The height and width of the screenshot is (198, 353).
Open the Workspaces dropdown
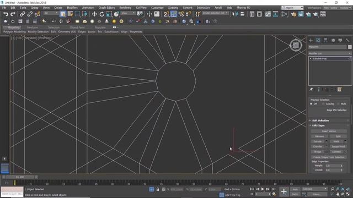click(x=337, y=8)
